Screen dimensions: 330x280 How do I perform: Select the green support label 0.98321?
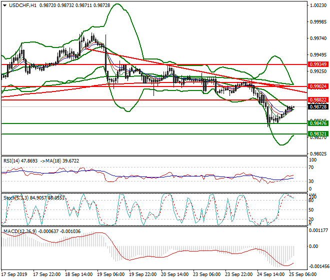click(x=318, y=134)
